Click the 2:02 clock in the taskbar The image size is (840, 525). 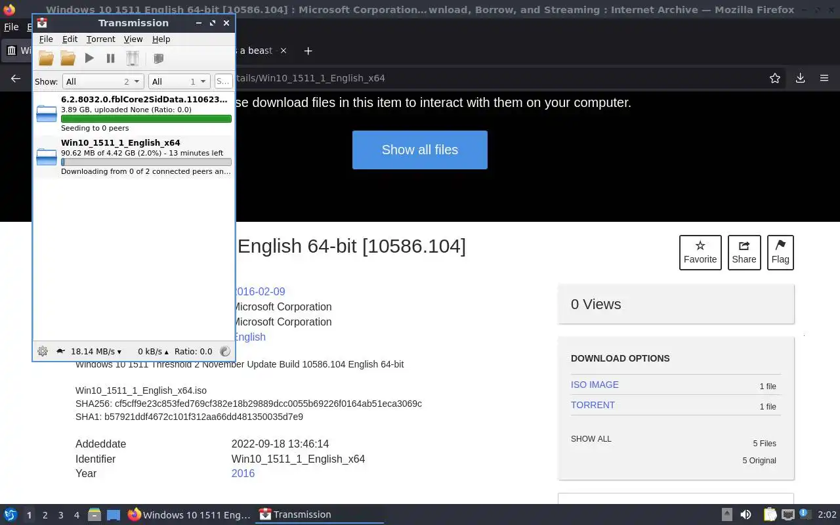coord(827,514)
